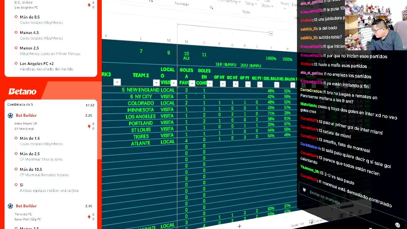407x229 pixels.
Task: Select column N header in Excel
Action: (x=186, y=42)
